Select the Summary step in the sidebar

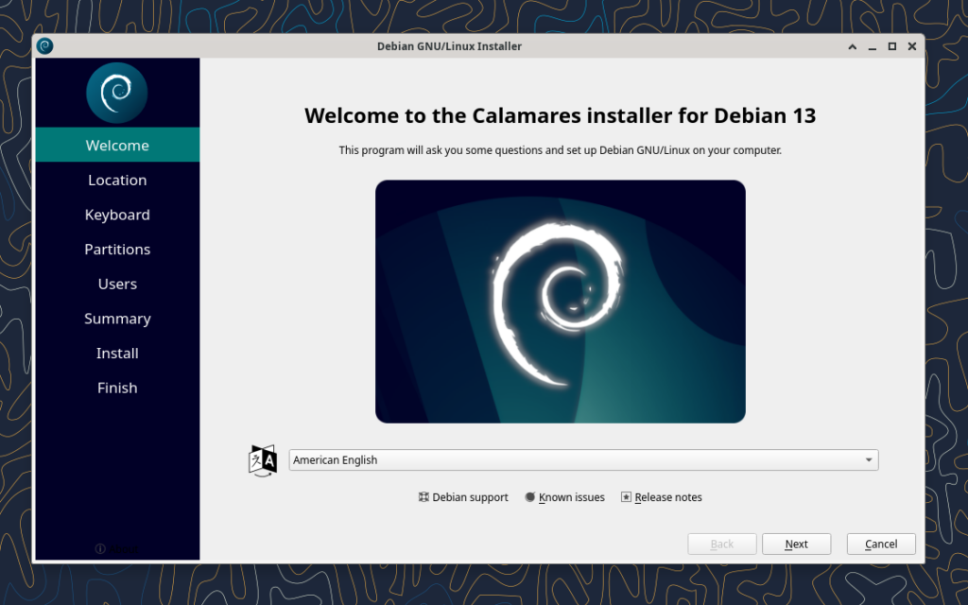(117, 318)
